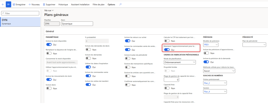Click the Filtre search field
The width and height of the screenshot is (268, 106).
[20, 13]
